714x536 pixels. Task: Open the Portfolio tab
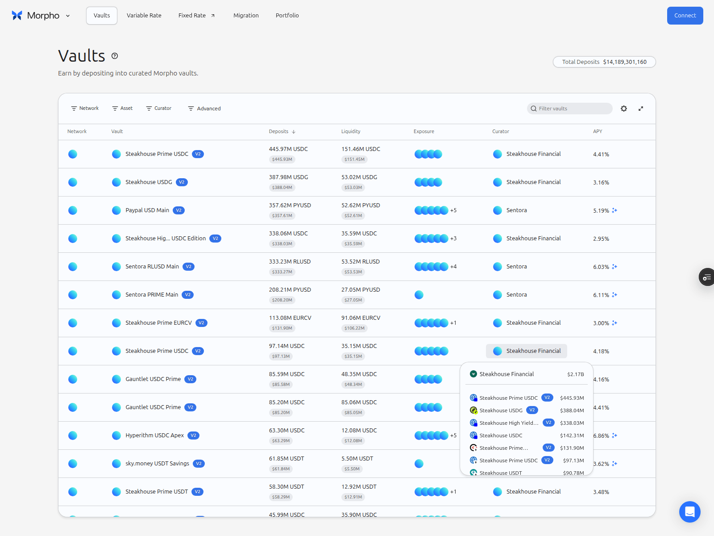(287, 16)
